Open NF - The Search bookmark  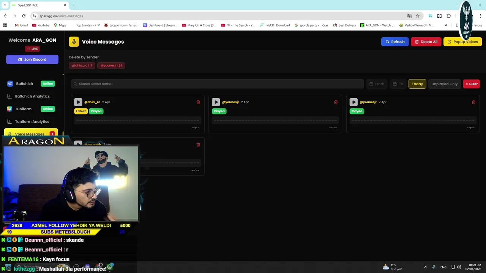click(238, 25)
